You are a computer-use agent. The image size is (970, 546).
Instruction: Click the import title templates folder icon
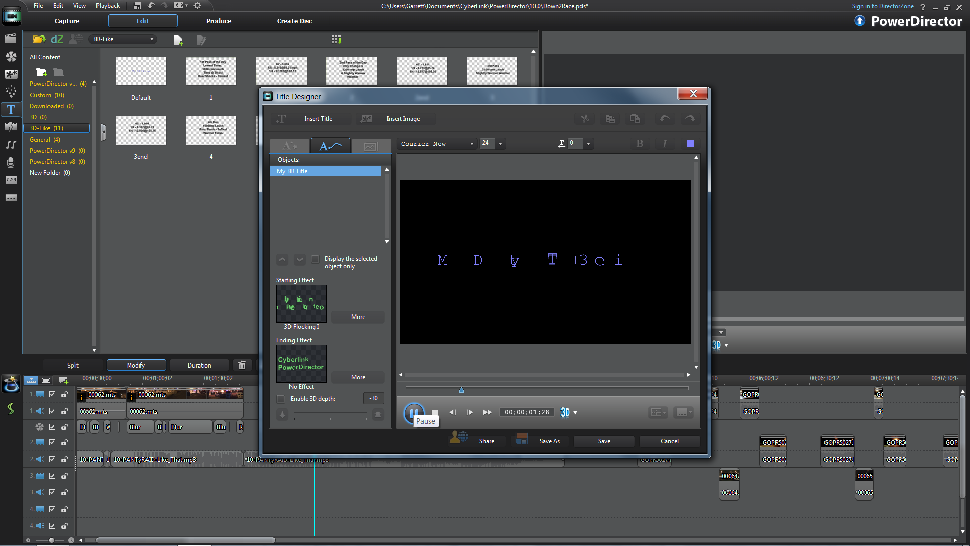[39, 39]
